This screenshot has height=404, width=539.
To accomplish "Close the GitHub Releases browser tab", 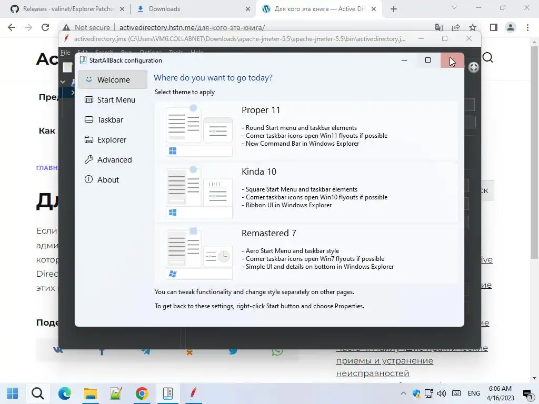I will click(x=122, y=9).
